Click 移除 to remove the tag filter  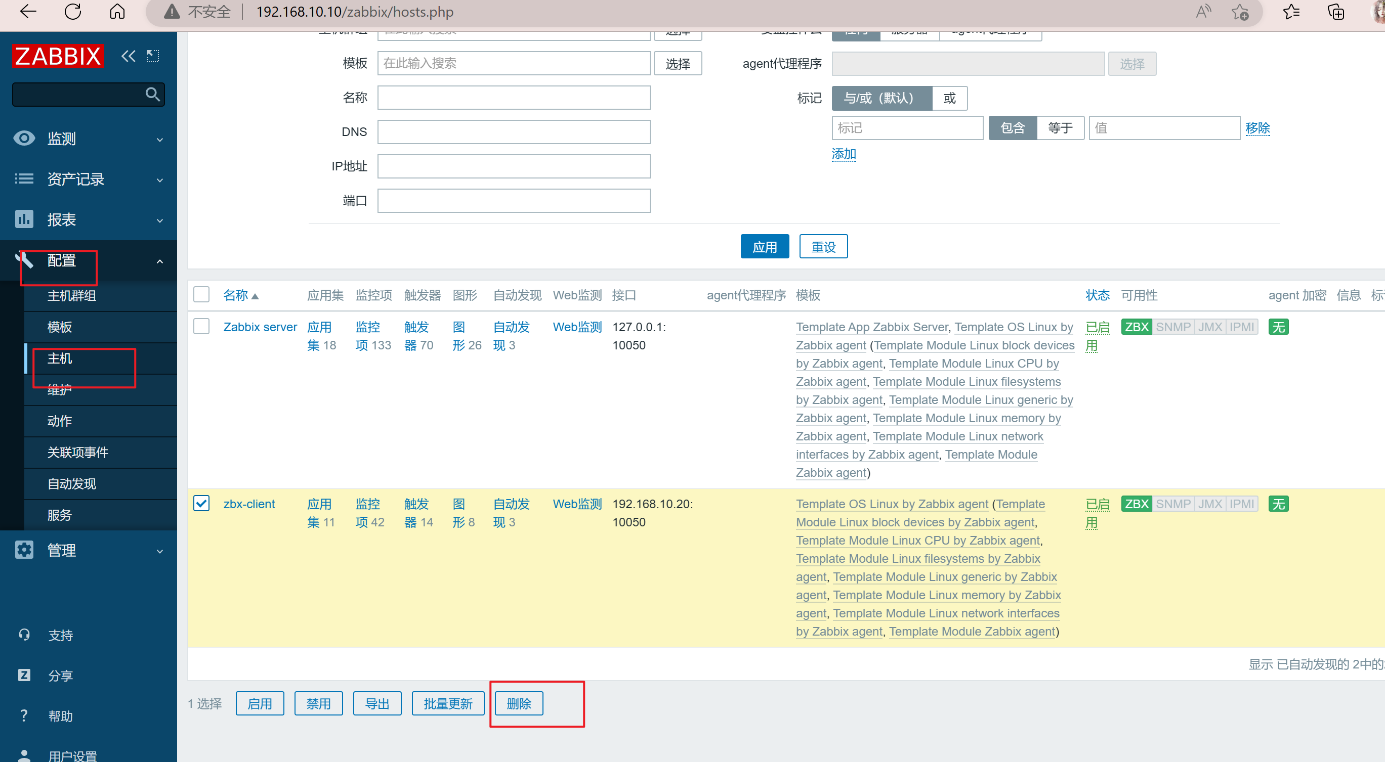1257,128
